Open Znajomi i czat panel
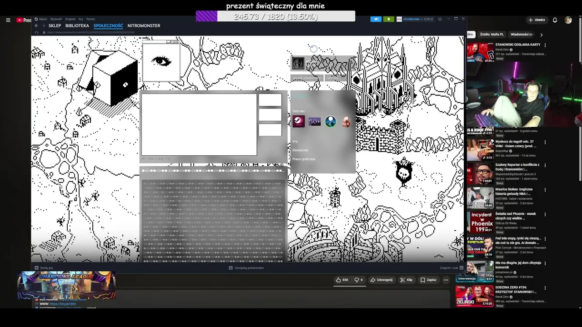Image resolution: width=582 pixels, height=327 pixels. [452, 268]
